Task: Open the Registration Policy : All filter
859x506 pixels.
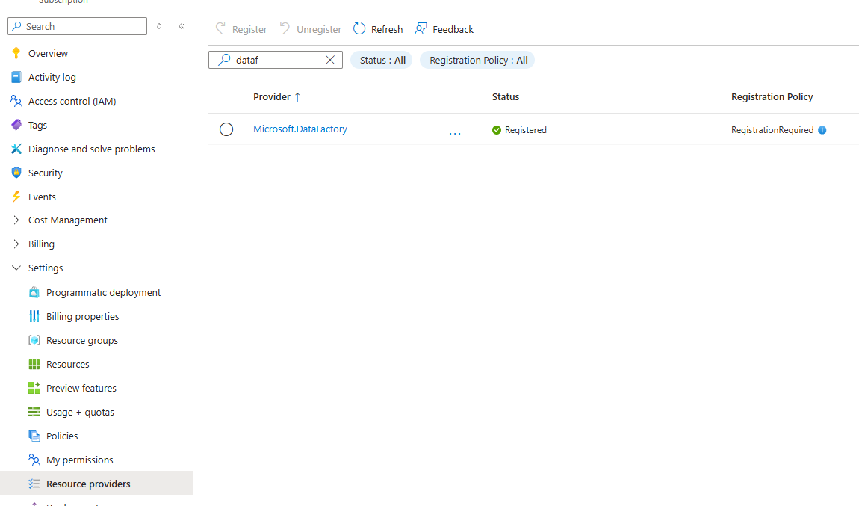Action: point(477,59)
